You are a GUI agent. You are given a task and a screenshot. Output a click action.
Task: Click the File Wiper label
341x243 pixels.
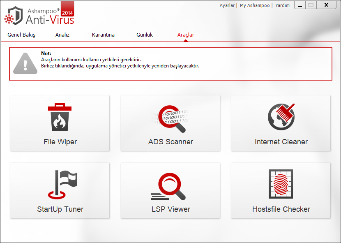(x=60, y=142)
